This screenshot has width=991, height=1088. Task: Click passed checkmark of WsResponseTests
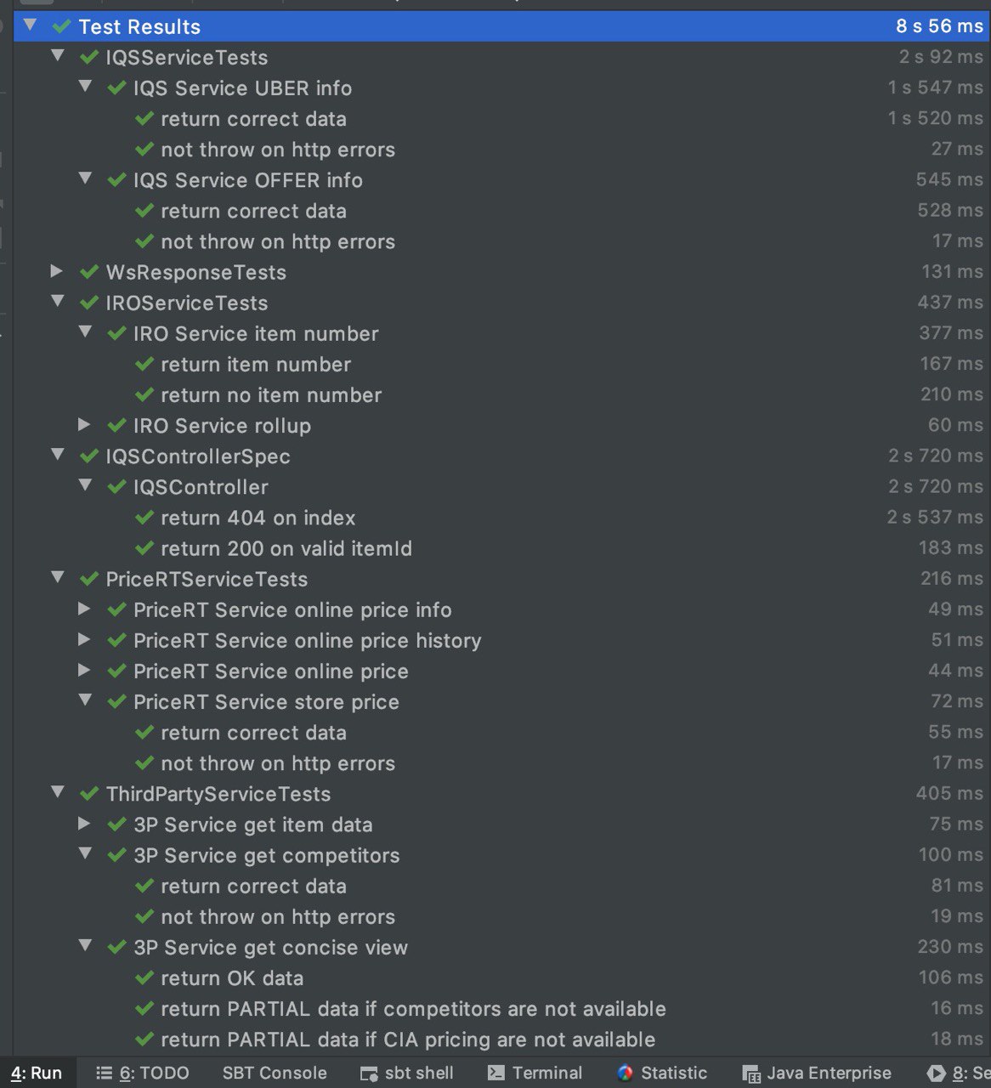click(89, 272)
